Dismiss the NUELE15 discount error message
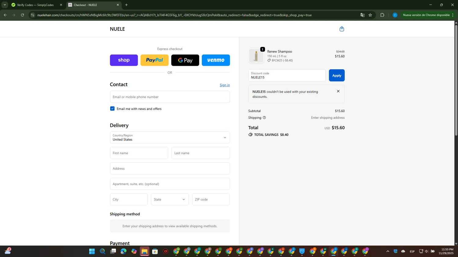Screen dimensions: 458x257 (338, 91)
